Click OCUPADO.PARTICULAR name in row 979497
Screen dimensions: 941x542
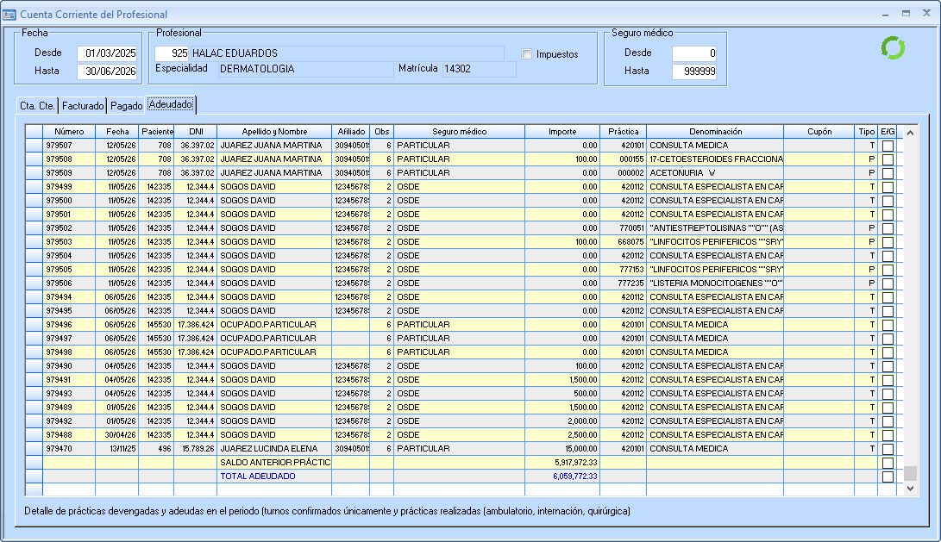tap(274, 339)
